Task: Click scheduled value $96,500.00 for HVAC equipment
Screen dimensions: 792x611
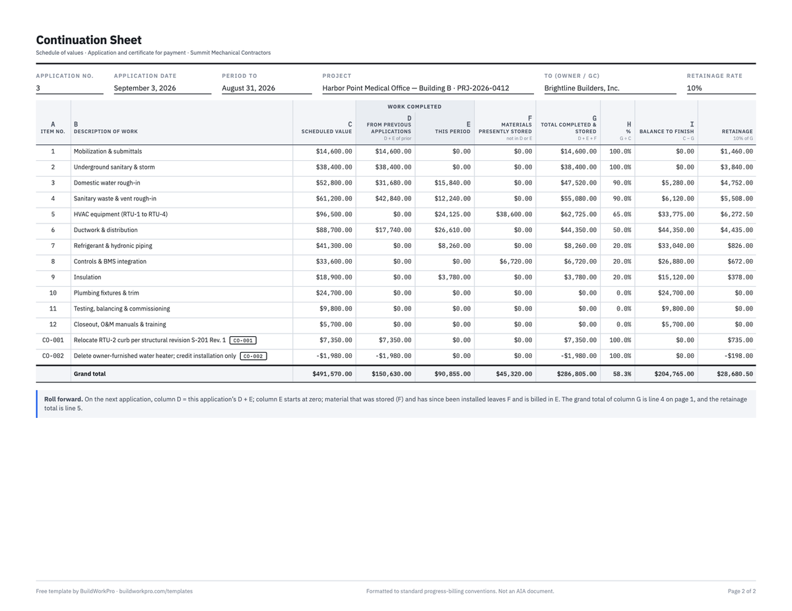Action: [x=334, y=214]
